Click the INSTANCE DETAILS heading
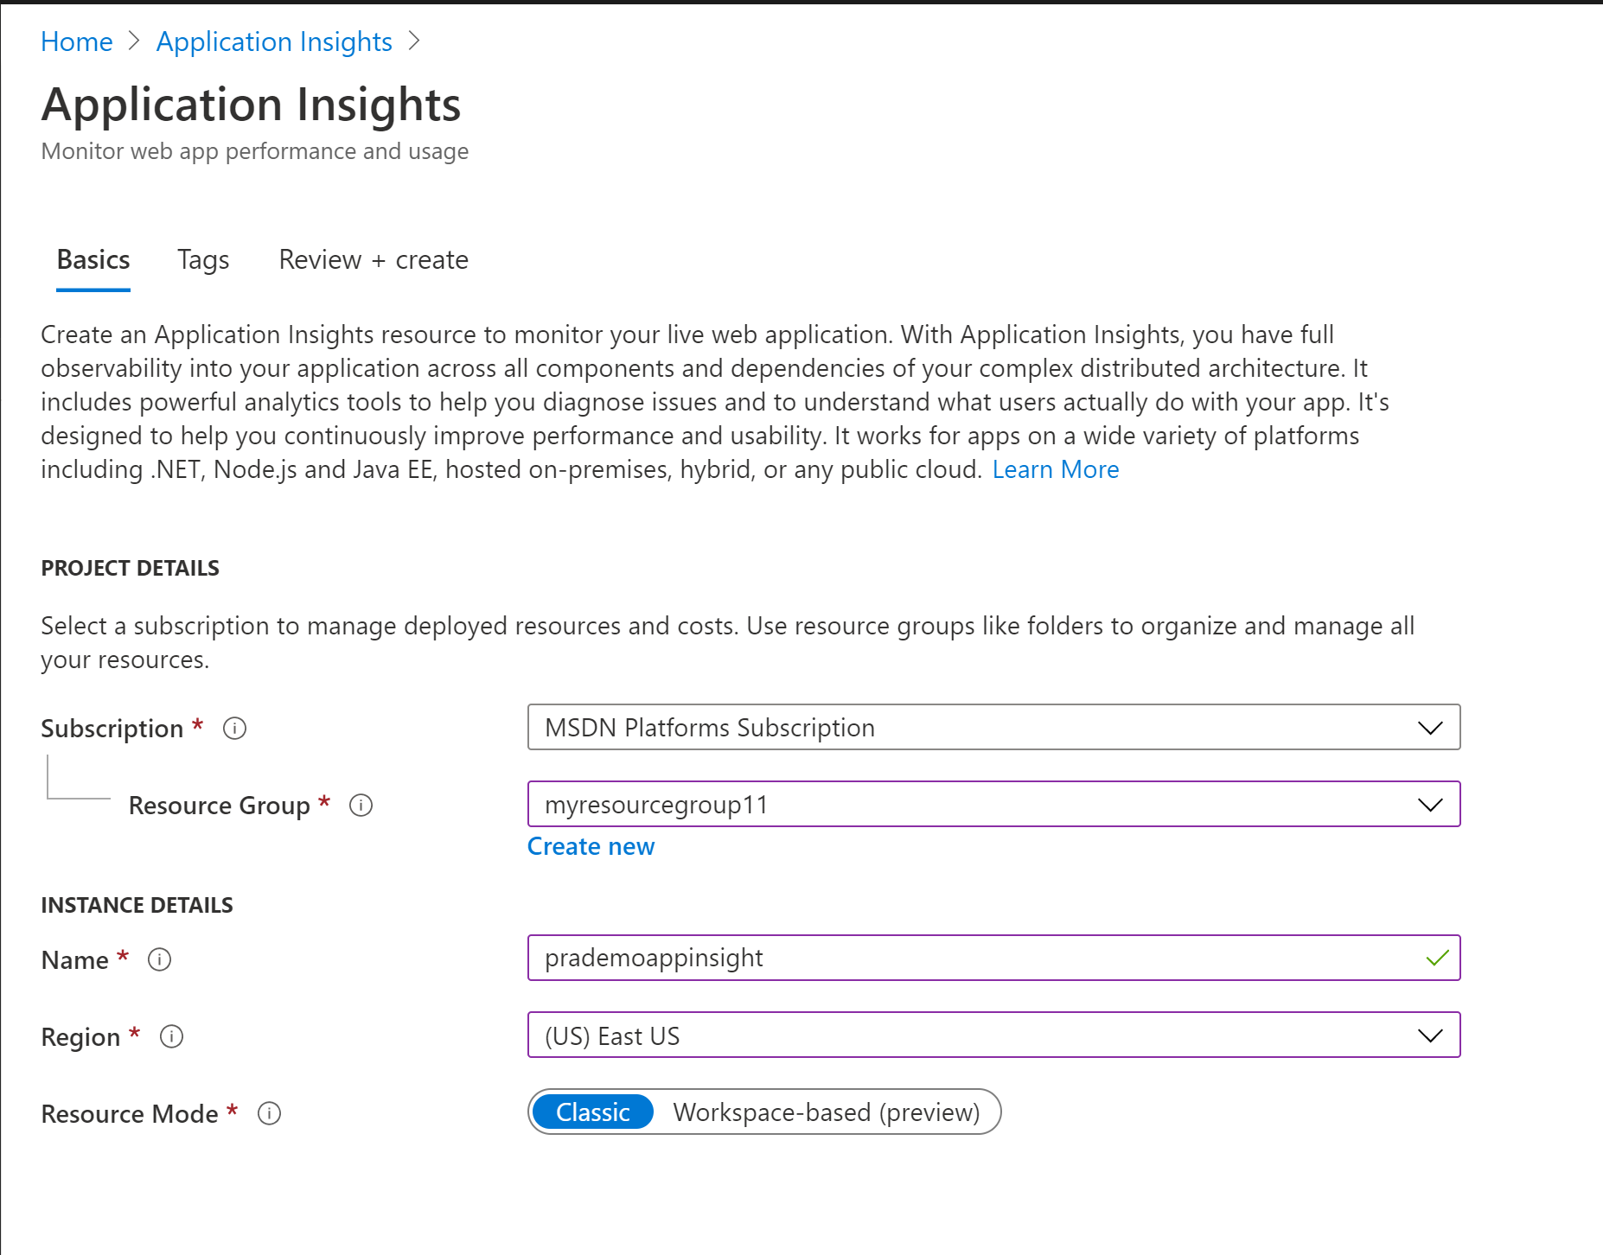 point(137,905)
